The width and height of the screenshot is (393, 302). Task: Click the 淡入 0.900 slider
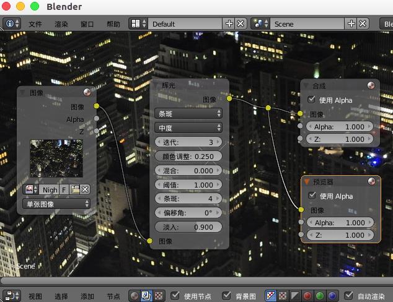[188, 227]
